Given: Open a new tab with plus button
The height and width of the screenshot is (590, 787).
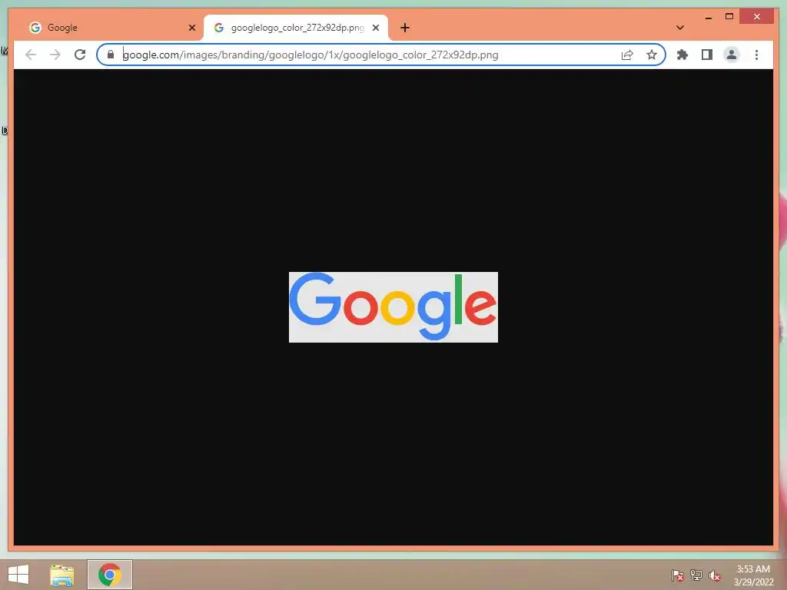Looking at the screenshot, I should point(405,28).
